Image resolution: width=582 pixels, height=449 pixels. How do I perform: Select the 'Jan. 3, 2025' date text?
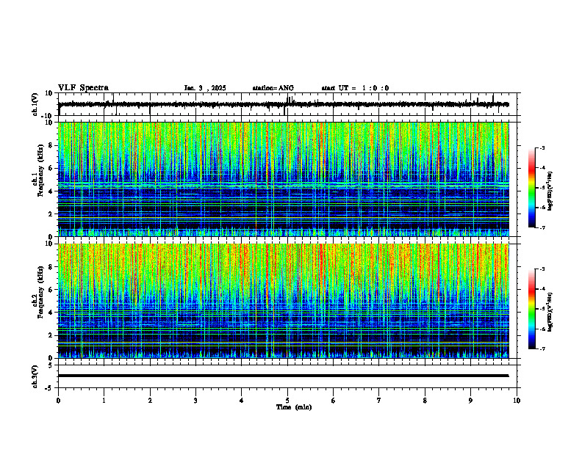(205, 88)
